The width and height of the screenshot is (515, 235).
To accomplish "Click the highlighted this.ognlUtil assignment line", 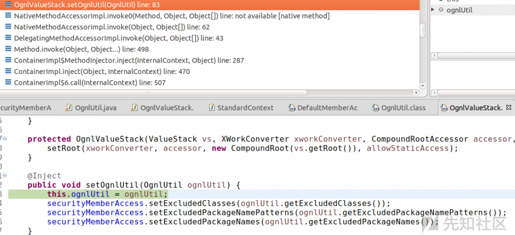I will pyautogui.click(x=107, y=194).
